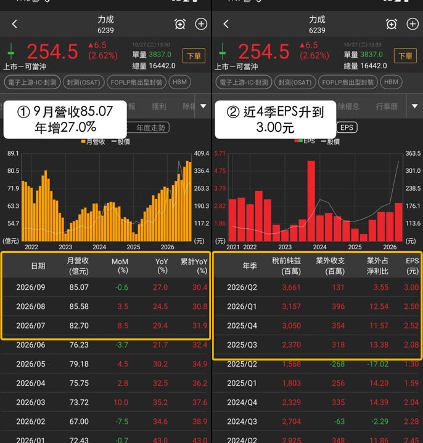Tap pre-tax profit 3,661 for 2026/Q2
The image size is (423, 443).
click(291, 287)
